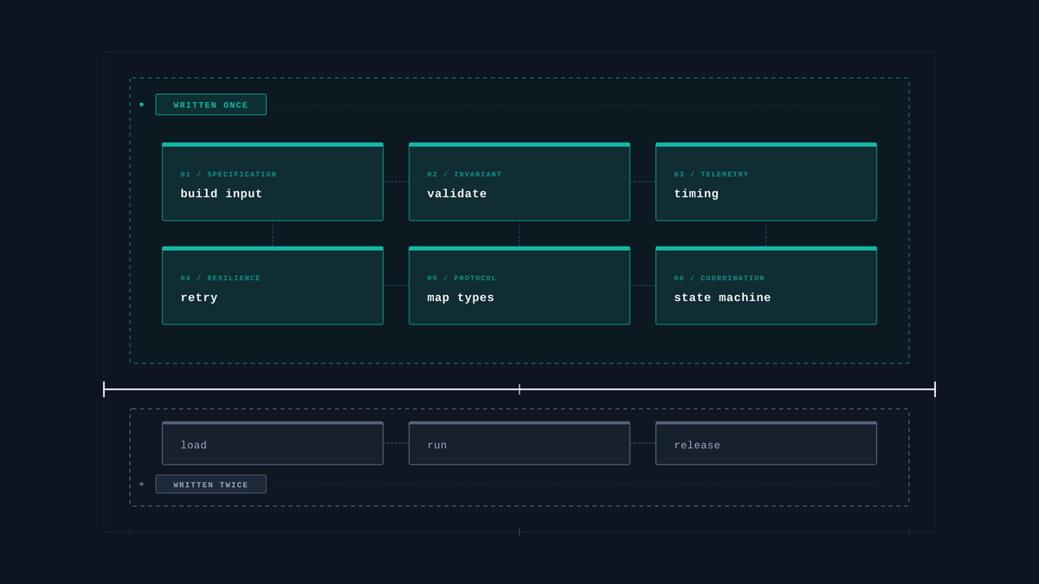This screenshot has width=1039, height=584.
Task: Click the "05 / PROTOCOL" label
Action: pyautogui.click(x=462, y=279)
